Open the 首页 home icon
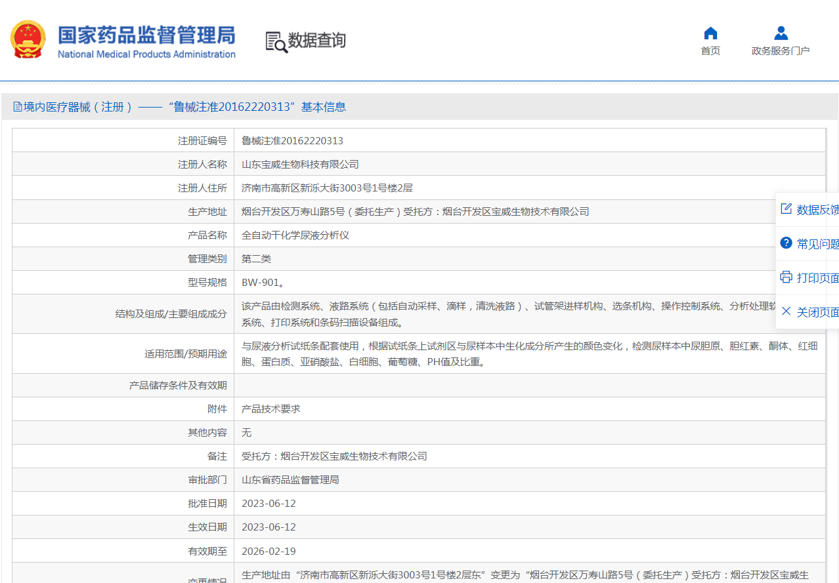Viewport: 839px width, 583px height. 710,33
